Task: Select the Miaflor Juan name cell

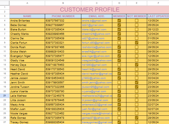Action: [27, 109]
